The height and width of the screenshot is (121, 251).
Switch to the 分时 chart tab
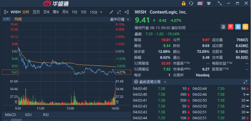[26, 12]
